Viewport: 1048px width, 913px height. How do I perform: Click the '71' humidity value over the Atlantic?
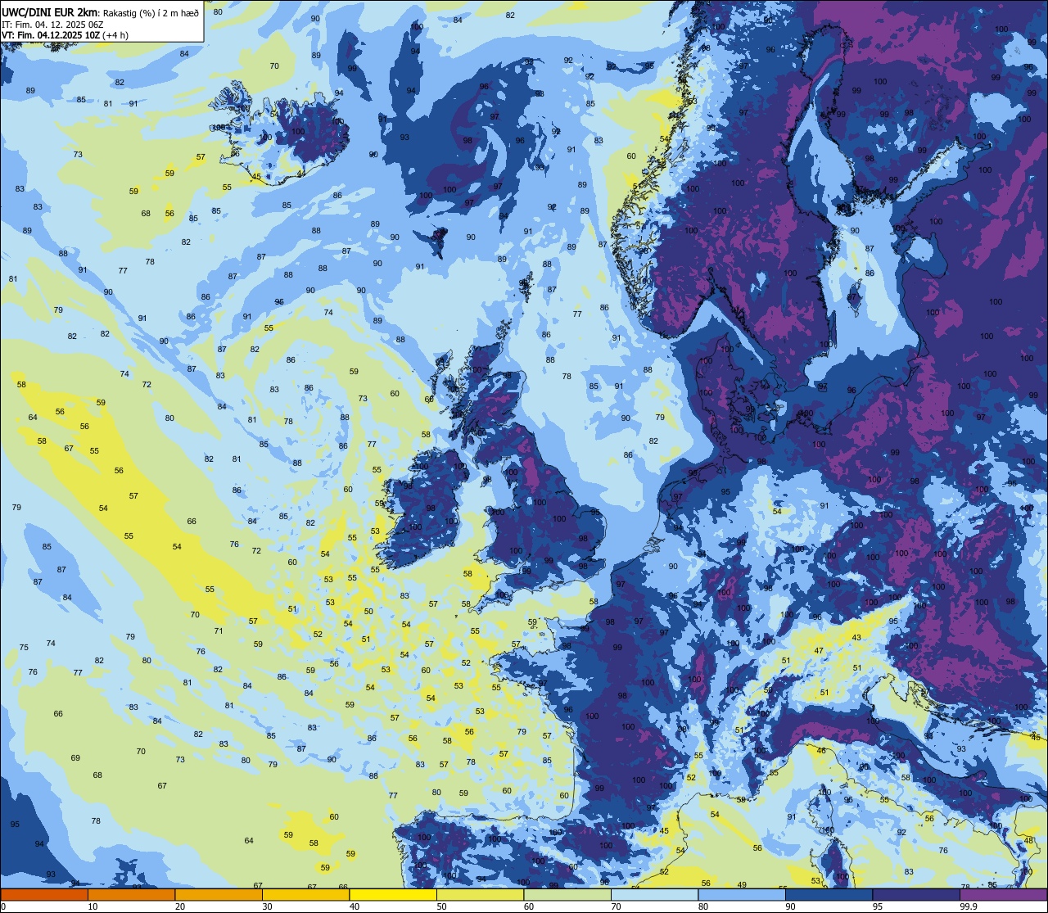(x=219, y=631)
